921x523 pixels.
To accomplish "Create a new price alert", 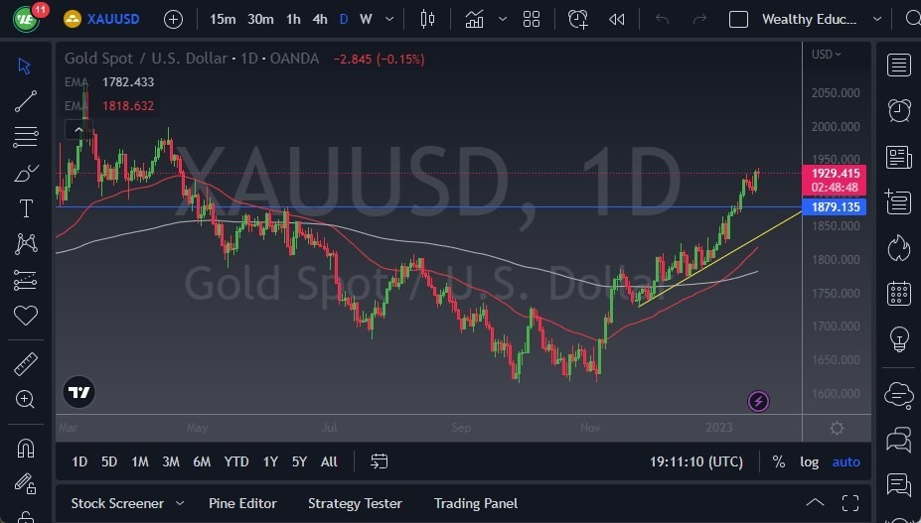I will (x=578, y=20).
